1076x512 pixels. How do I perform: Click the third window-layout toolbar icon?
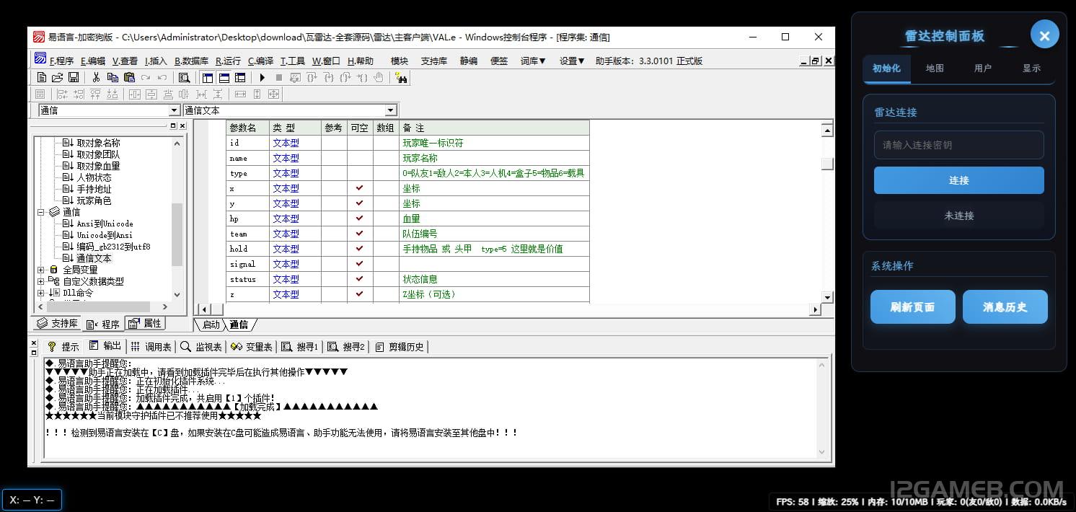pyautogui.click(x=240, y=77)
